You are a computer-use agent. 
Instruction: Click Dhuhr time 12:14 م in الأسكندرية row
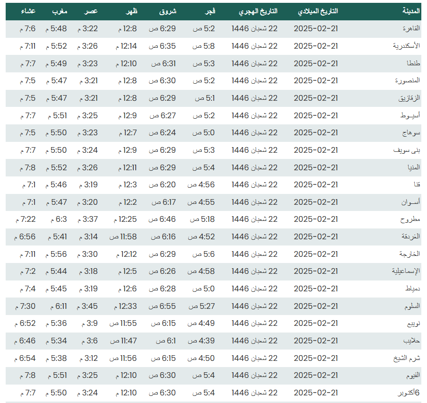tap(126, 46)
